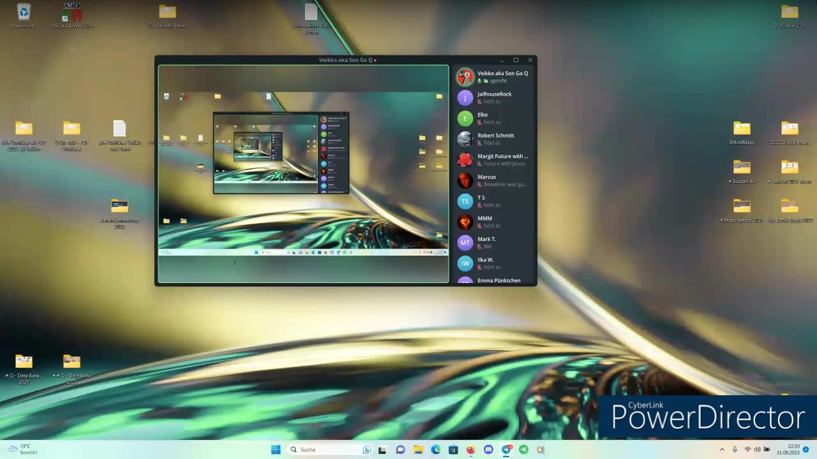
Task: Click the shared screen stream preview
Action: tap(303, 173)
